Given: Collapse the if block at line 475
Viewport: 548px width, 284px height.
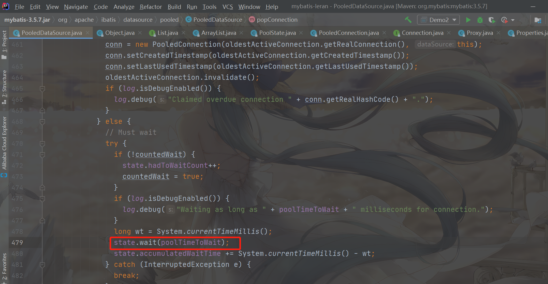Looking at the screenshot, I should [x=43, y=199].
